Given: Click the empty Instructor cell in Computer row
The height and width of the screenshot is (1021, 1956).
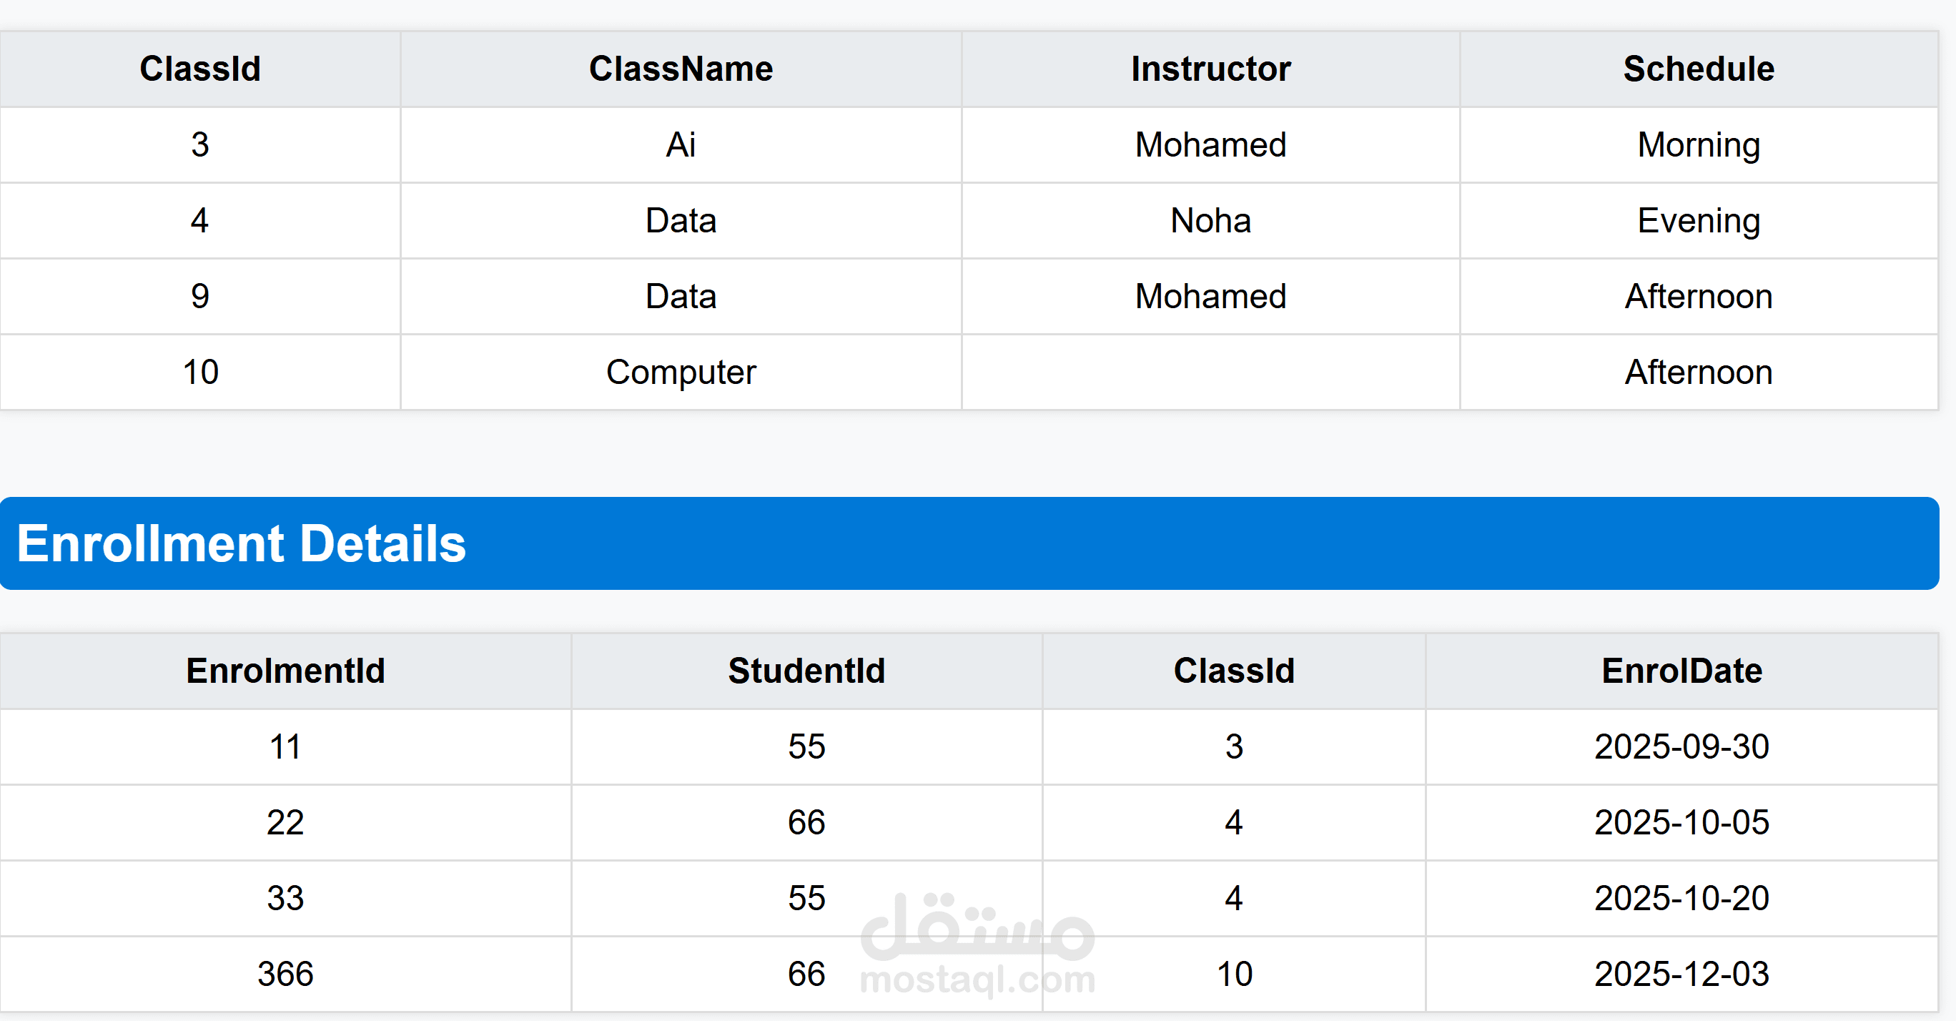Looking at the screenshot, I should point(1210,373).
